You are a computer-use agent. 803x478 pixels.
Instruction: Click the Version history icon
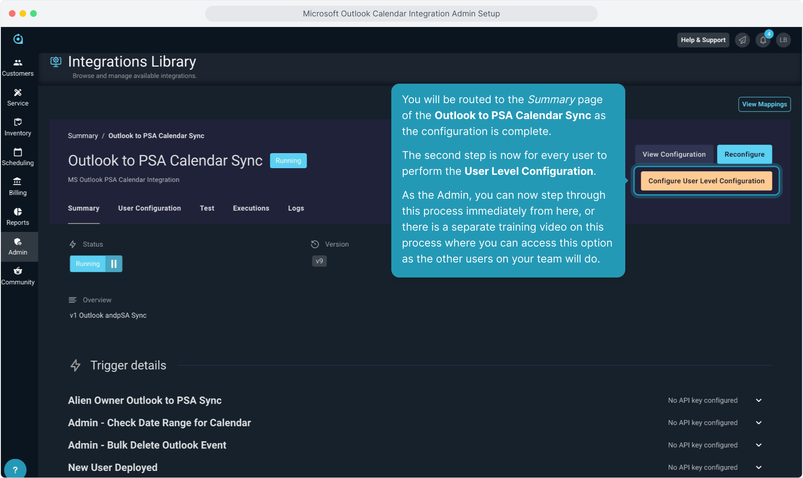coord(315,244)
